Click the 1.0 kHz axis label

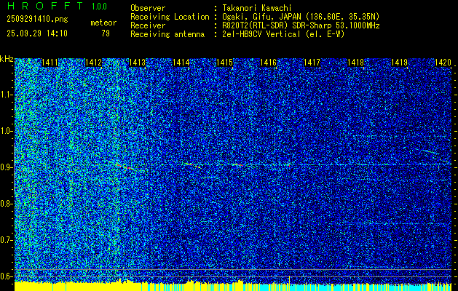pyautogui.click(x=6, y=131)
